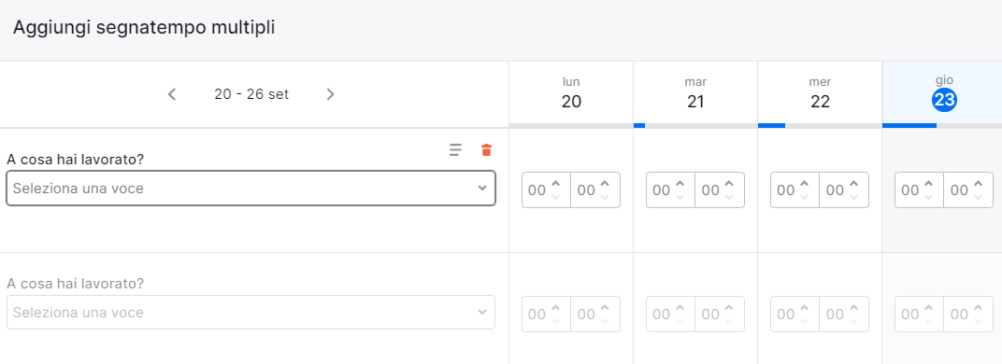Increase Thursday hours in first row
Screen dimensions: 1002x364
click(x=928, y=184)
